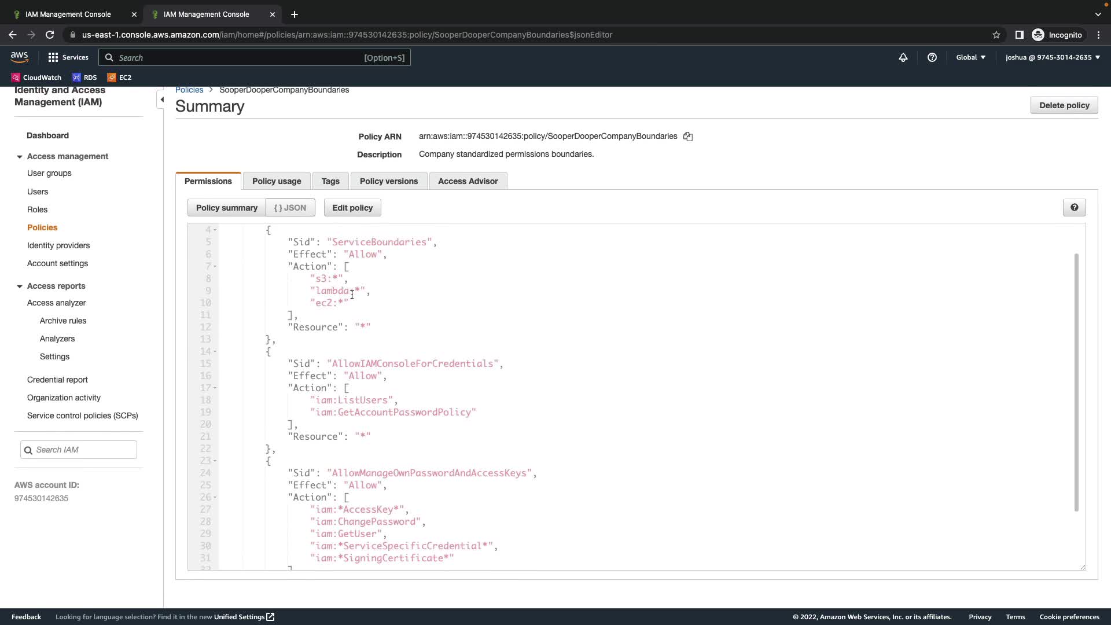Open the EC2 shortcut bookmark
The image size is (1111, 625).
[x=120, y=77]
